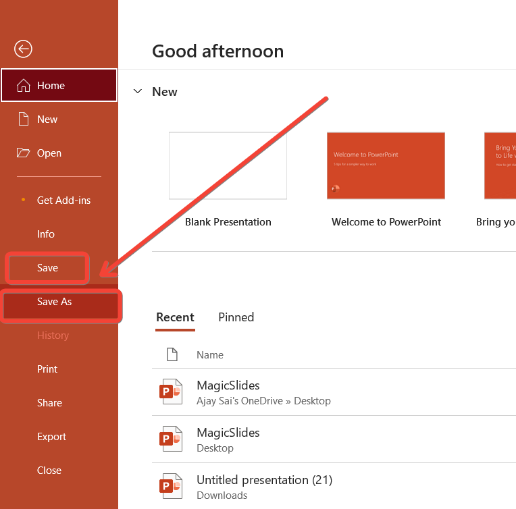The width and height of the screenshot is (516, 509).
Task: Open the Get Add-ins menu item
Action: pyautogui.click(x=59, y=200)
